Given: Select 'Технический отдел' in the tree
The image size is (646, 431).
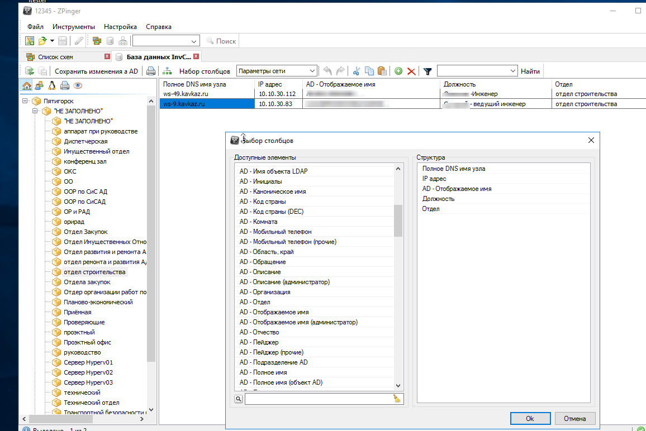Looking at the screenshot, I should tap(91, 403).
